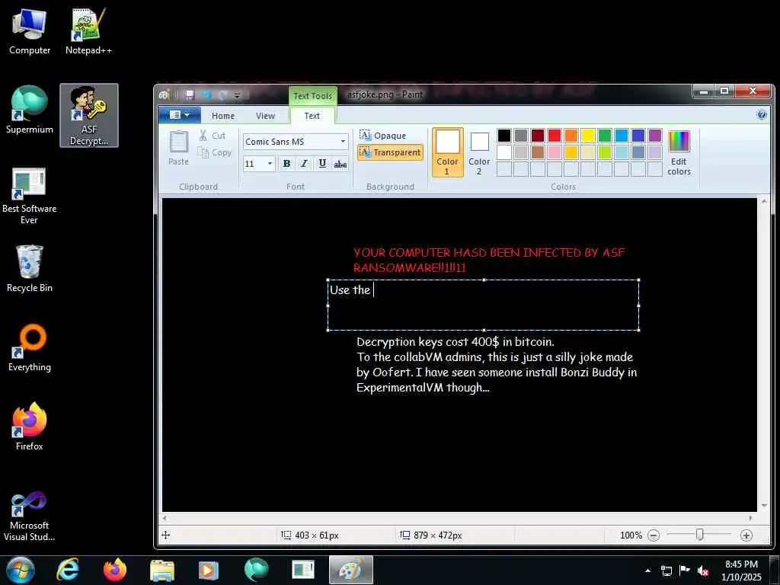
Task: Click the vertical scrollbar down arrow in Paint
Action: point(763,506)
